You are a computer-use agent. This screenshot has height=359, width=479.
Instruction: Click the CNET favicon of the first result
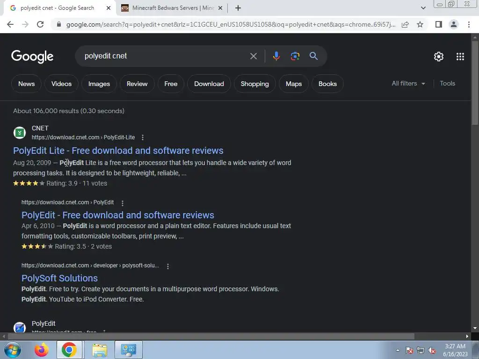point(20,133)
